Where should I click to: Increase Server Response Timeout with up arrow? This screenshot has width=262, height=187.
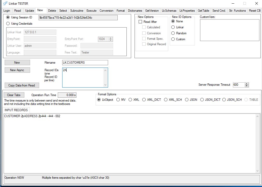pyautogui.click(x=247, y=84)
